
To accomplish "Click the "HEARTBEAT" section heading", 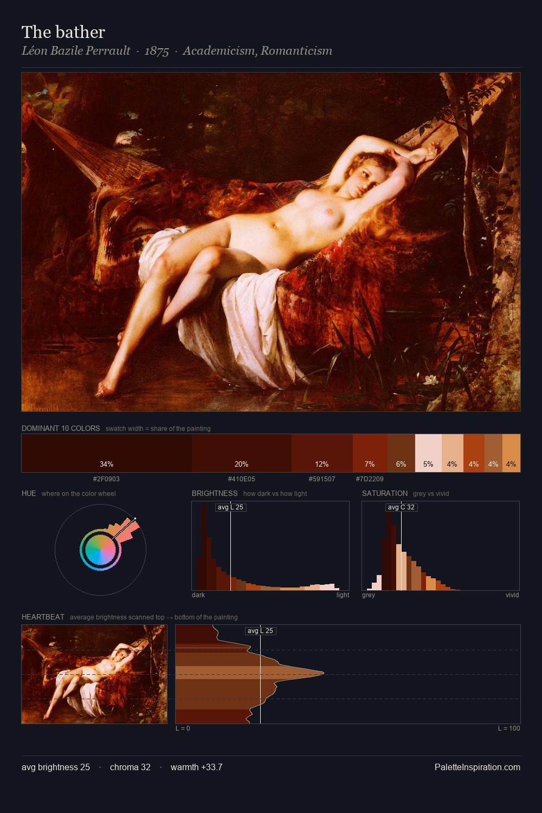I will coord(43,617).
